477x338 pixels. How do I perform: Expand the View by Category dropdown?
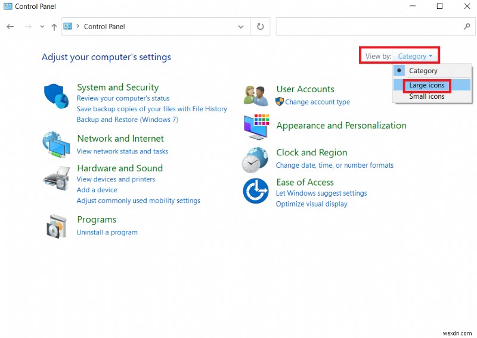click(x=416, y=57)
